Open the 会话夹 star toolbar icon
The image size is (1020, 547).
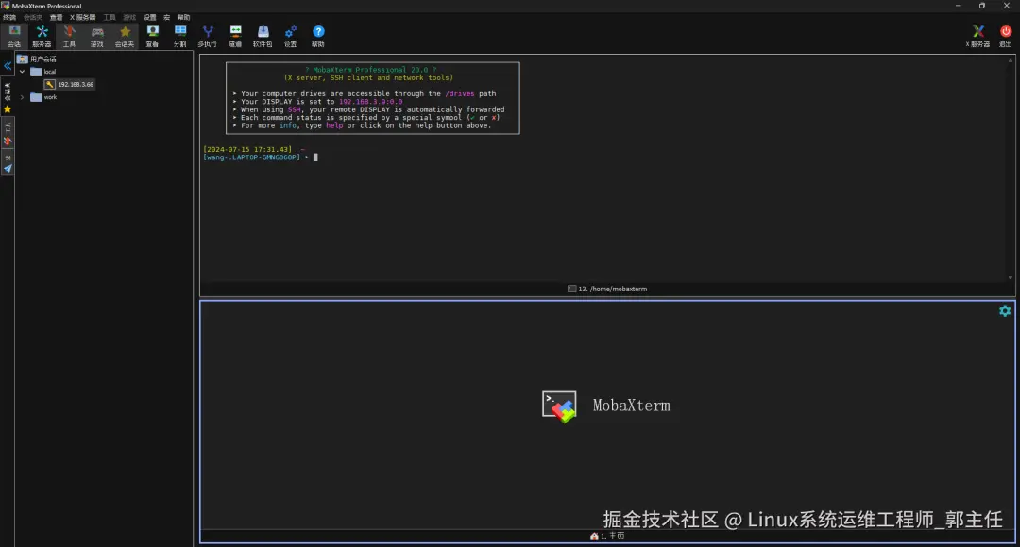point(125,37)
